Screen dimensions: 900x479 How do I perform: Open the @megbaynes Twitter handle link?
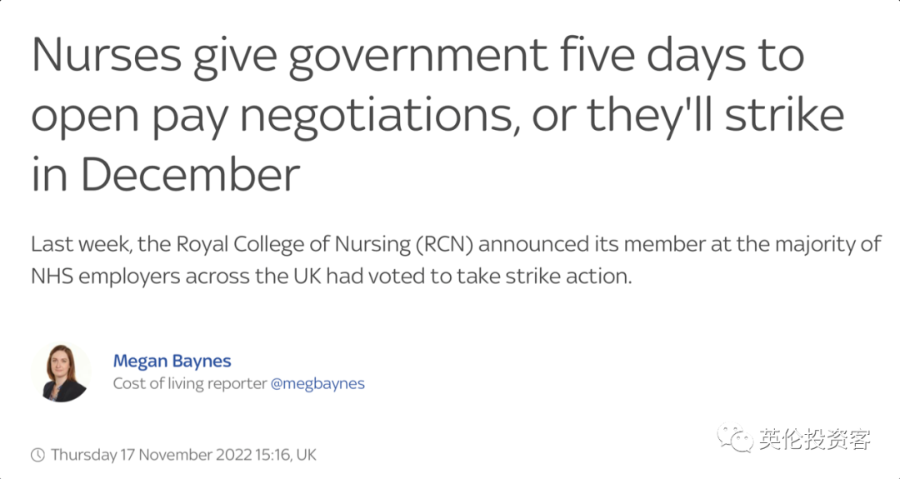(x=317, y=383)
